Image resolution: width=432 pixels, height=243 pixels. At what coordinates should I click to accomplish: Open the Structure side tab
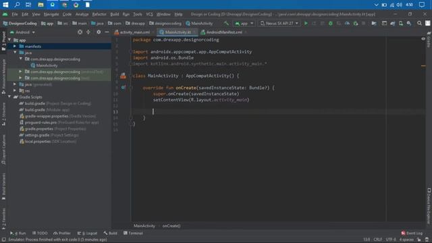point(3,115)
